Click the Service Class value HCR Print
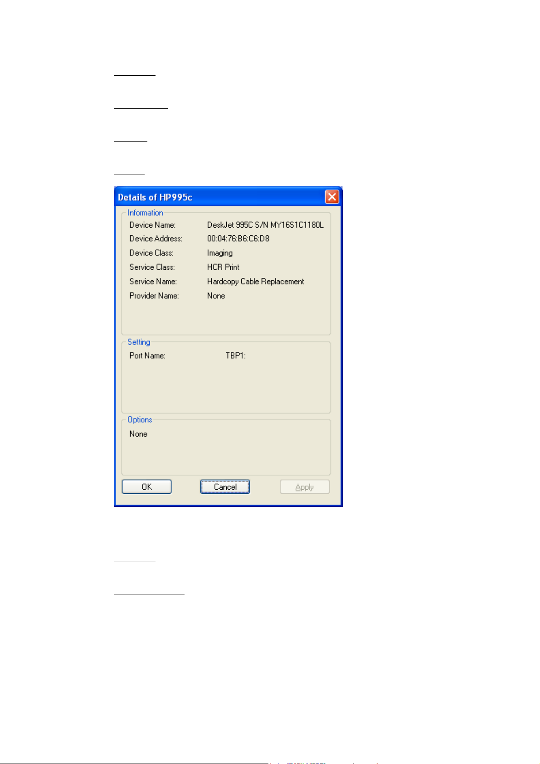This screenshot has height=764, width=540. (x=223, y=267)
